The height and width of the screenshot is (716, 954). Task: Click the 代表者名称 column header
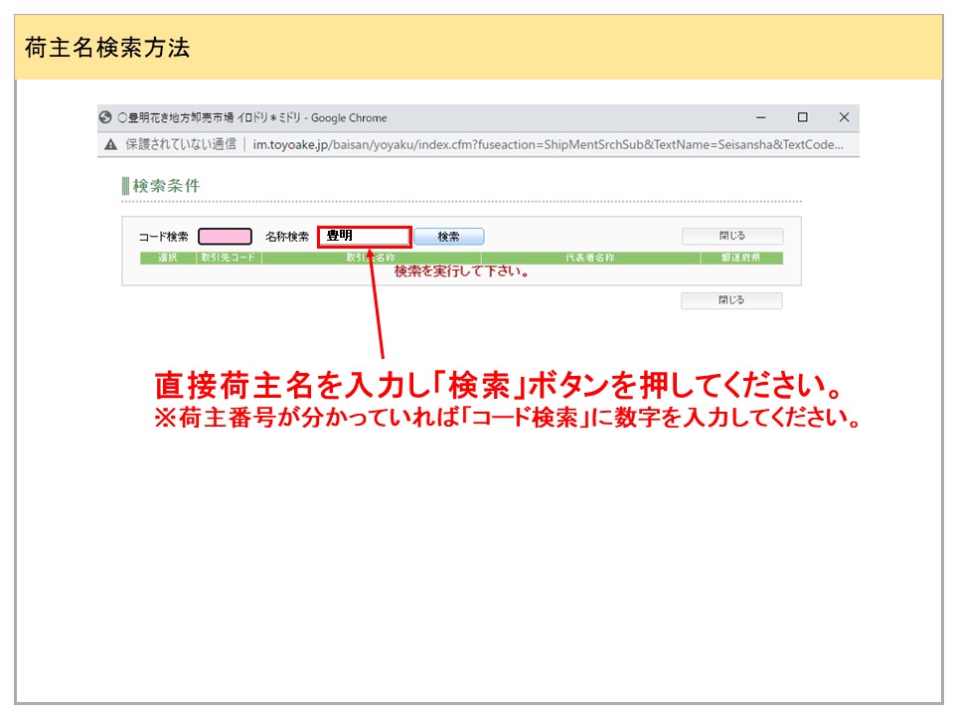tap(590, 259)
